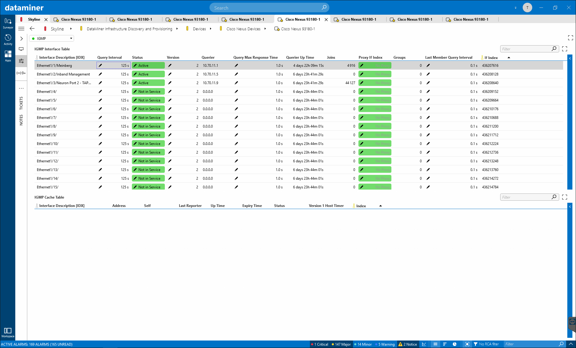Open the TICKETS side tab
Image resolution: width=576 pixels, height=348 pixels.
[21, 103]
